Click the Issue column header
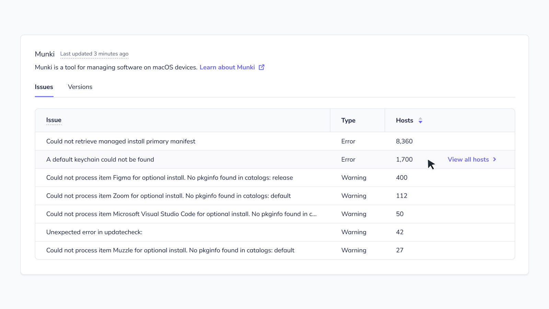Image resolution: width=549 pixels, height=309 pixels. 54,120
